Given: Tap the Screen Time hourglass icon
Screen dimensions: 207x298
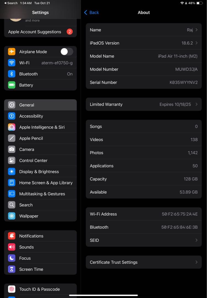Looking at the screenshot, I should point(12,269).
